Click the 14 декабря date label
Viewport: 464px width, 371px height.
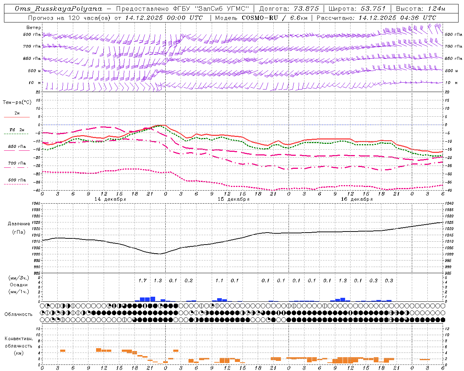(110, 199)
